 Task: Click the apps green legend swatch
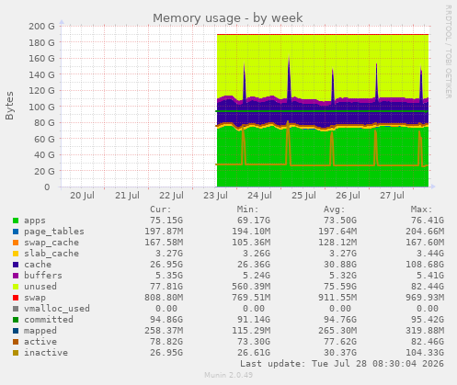(x=16, y=221)
